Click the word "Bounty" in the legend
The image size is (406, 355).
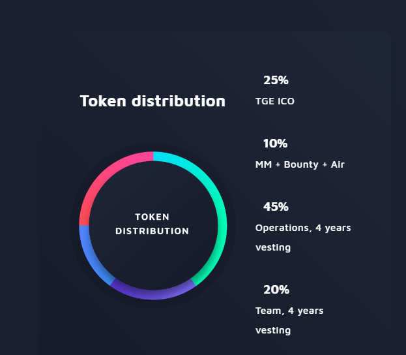(x=300, y=164)
